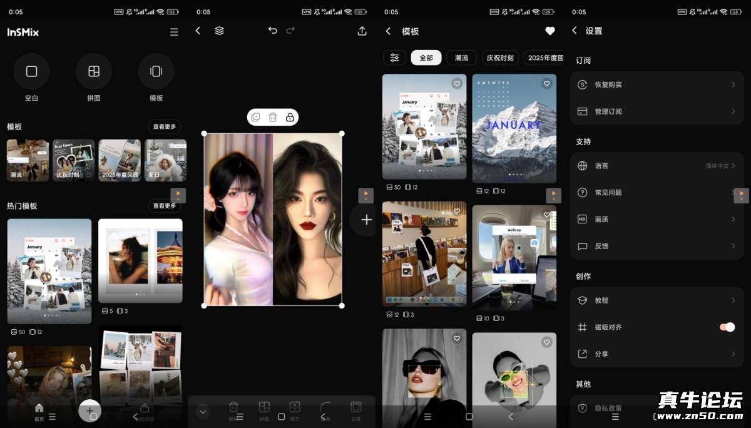Tap the share/export icon in editor
Viewport: 751px width, 428px height.
point(362,31)
